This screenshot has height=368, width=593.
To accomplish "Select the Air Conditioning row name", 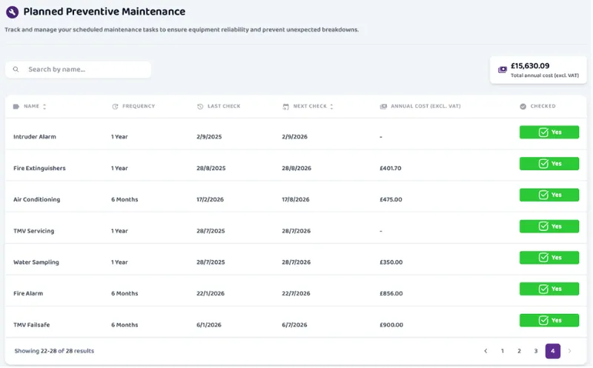I will point(36,199).
